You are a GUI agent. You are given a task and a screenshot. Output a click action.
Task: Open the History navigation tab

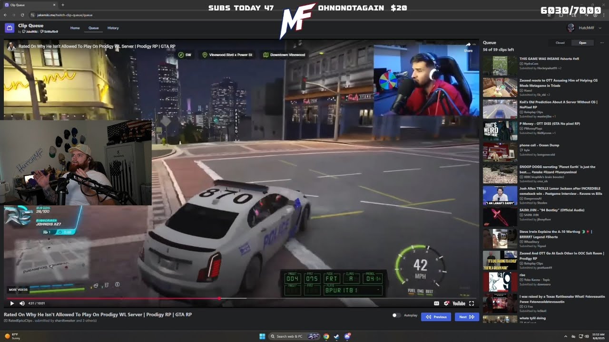(113, 28)
